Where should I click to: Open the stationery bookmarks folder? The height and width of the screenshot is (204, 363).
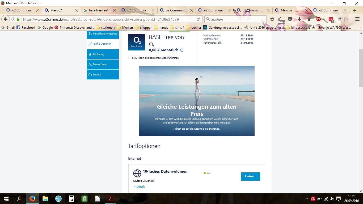point(105,27)
